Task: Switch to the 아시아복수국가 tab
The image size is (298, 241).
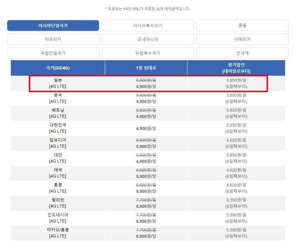Action: [148, 25]
